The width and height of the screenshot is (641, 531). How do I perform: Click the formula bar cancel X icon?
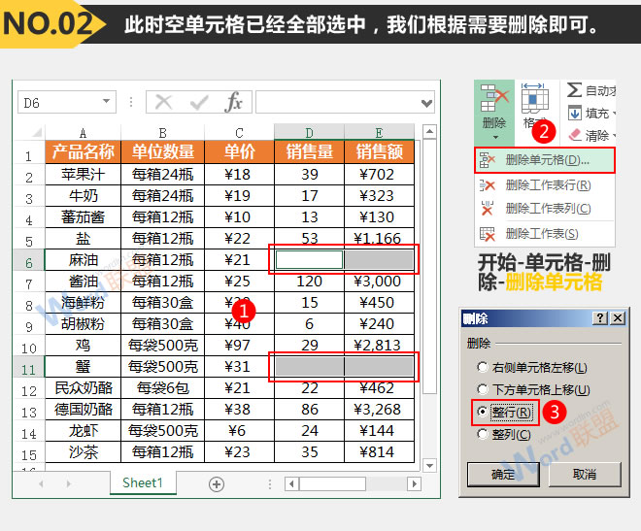(164, 103)
